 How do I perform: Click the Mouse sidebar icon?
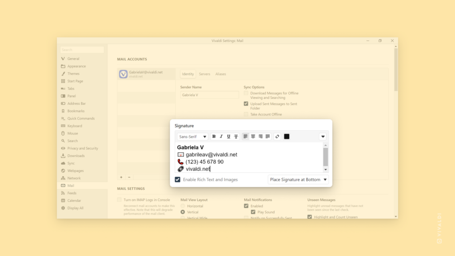63,133
